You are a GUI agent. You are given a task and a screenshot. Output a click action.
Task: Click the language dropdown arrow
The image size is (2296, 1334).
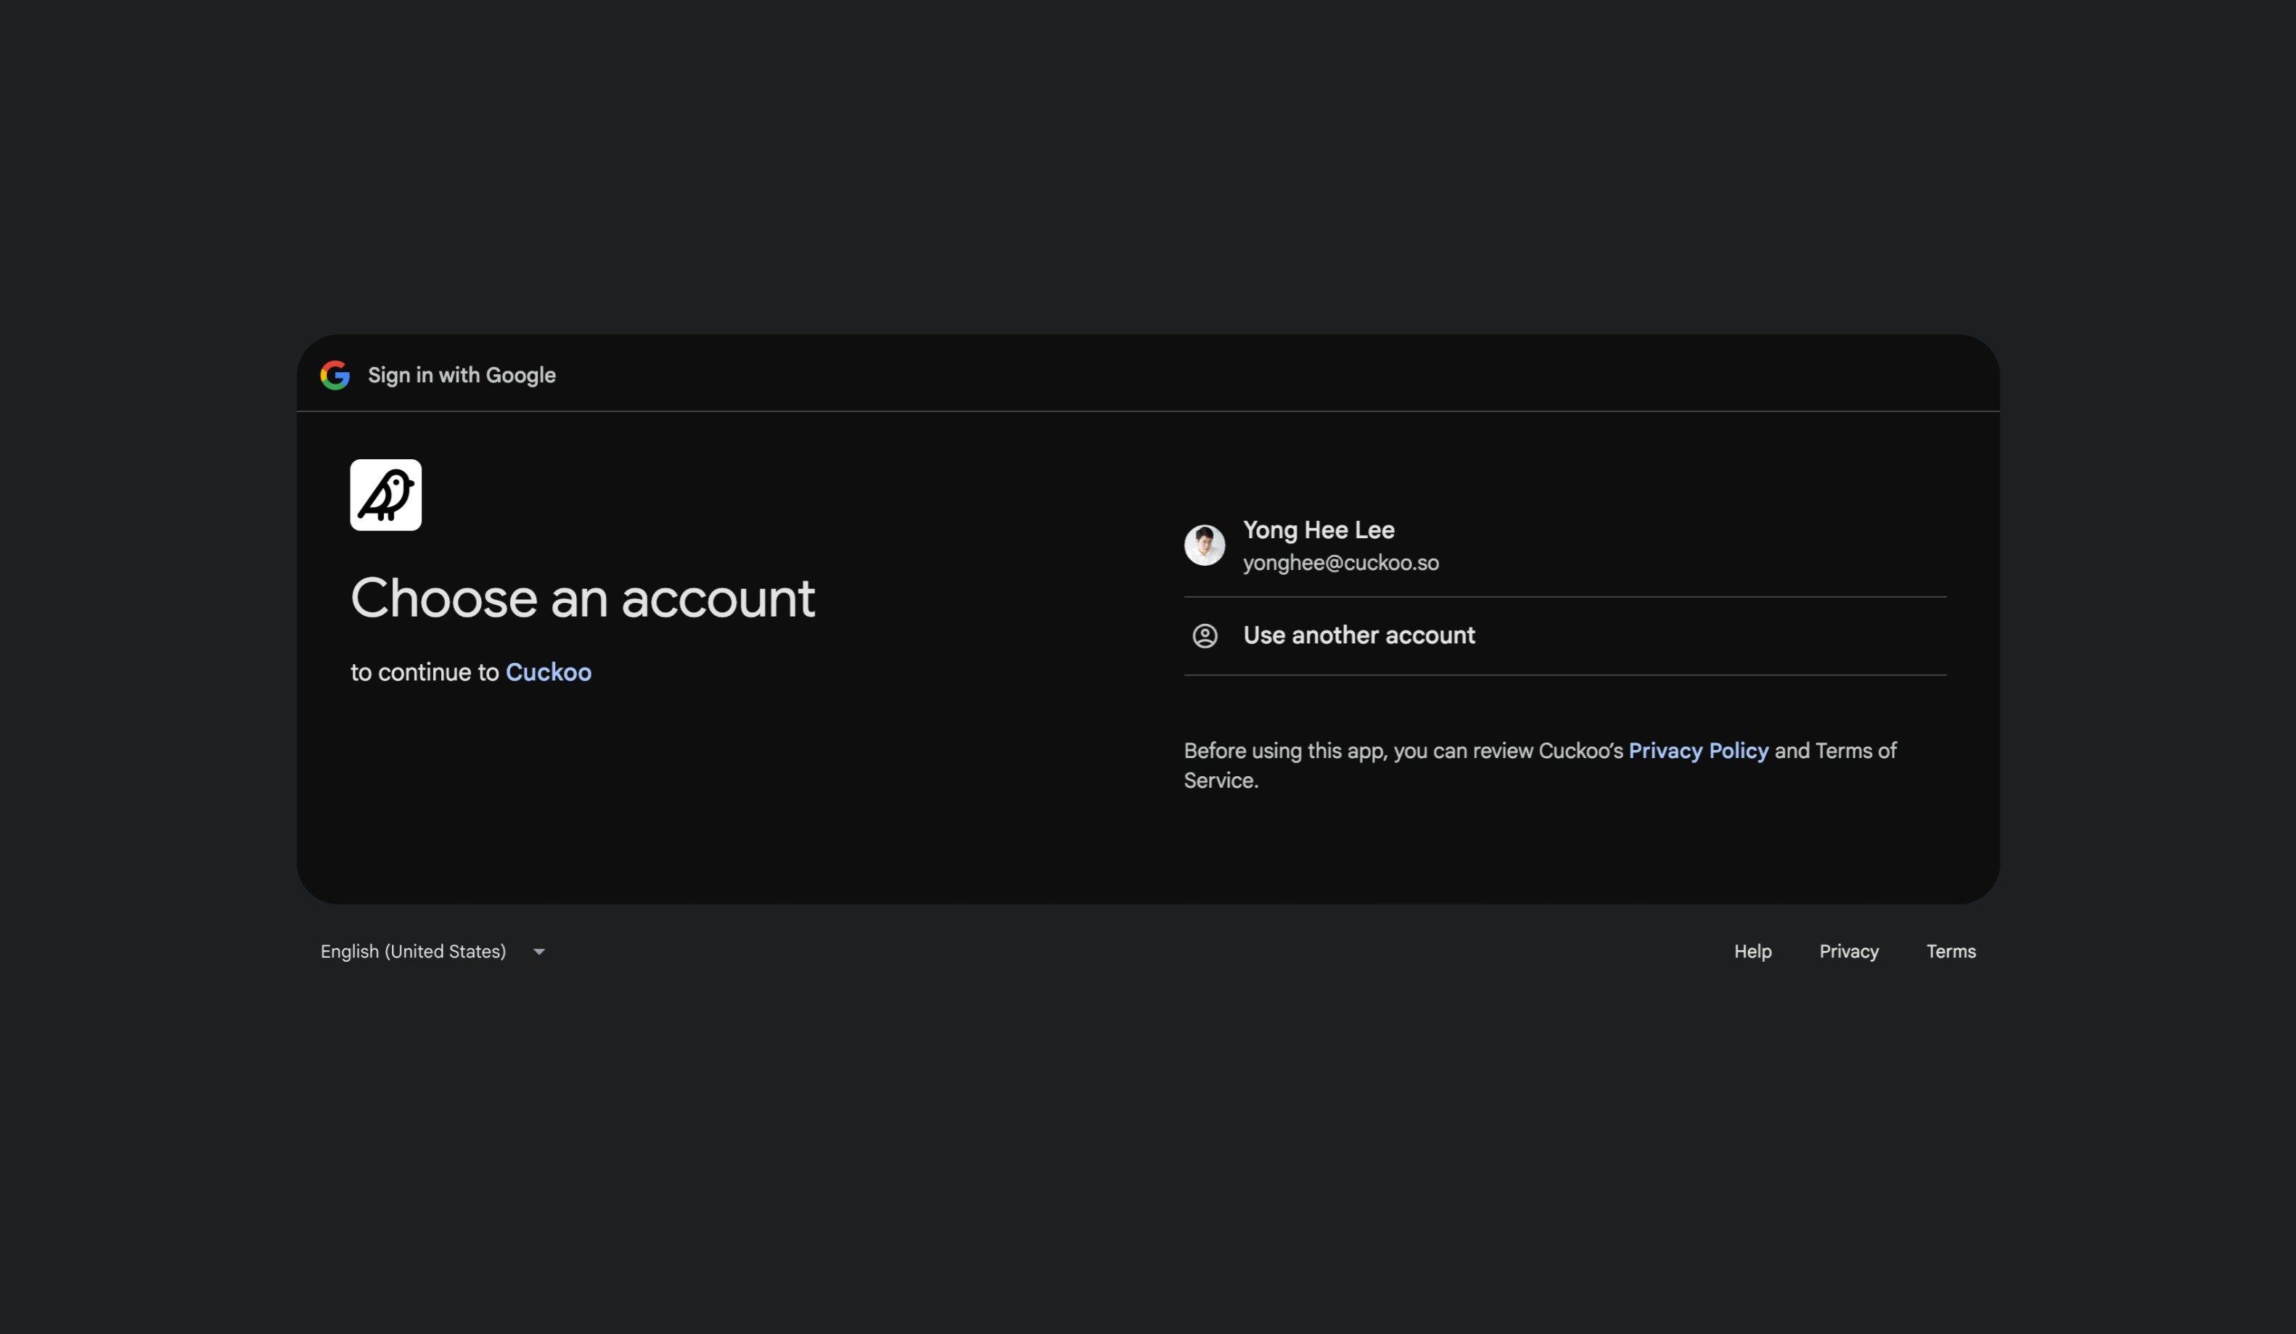538,952
